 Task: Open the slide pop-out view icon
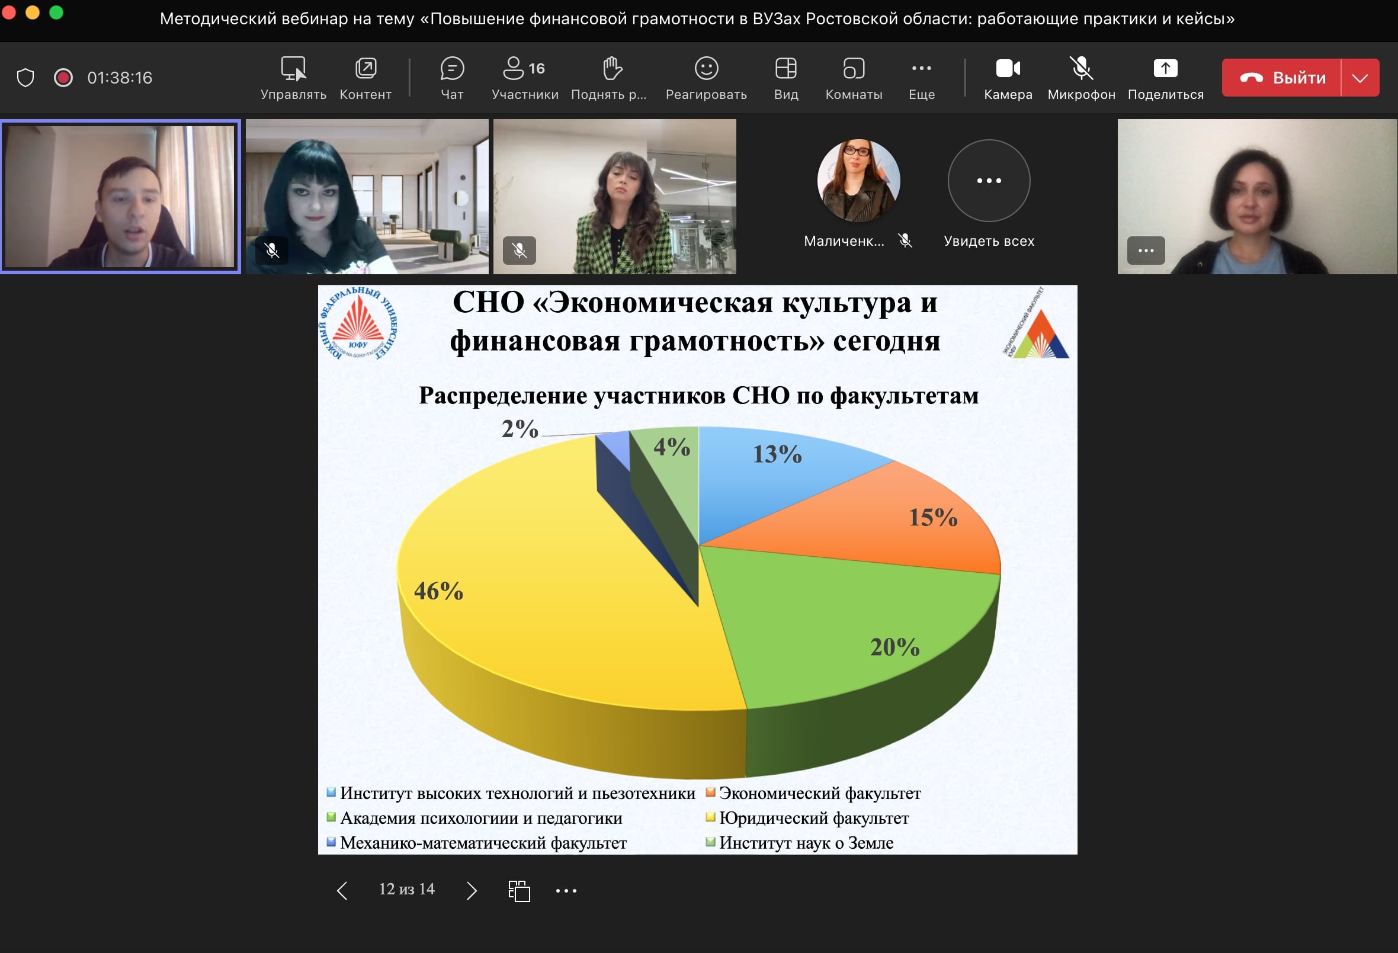[x=518, y=890]
